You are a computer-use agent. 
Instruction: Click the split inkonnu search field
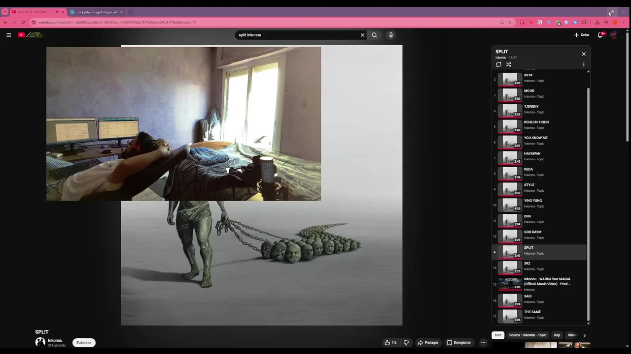(x=297, y=35)
